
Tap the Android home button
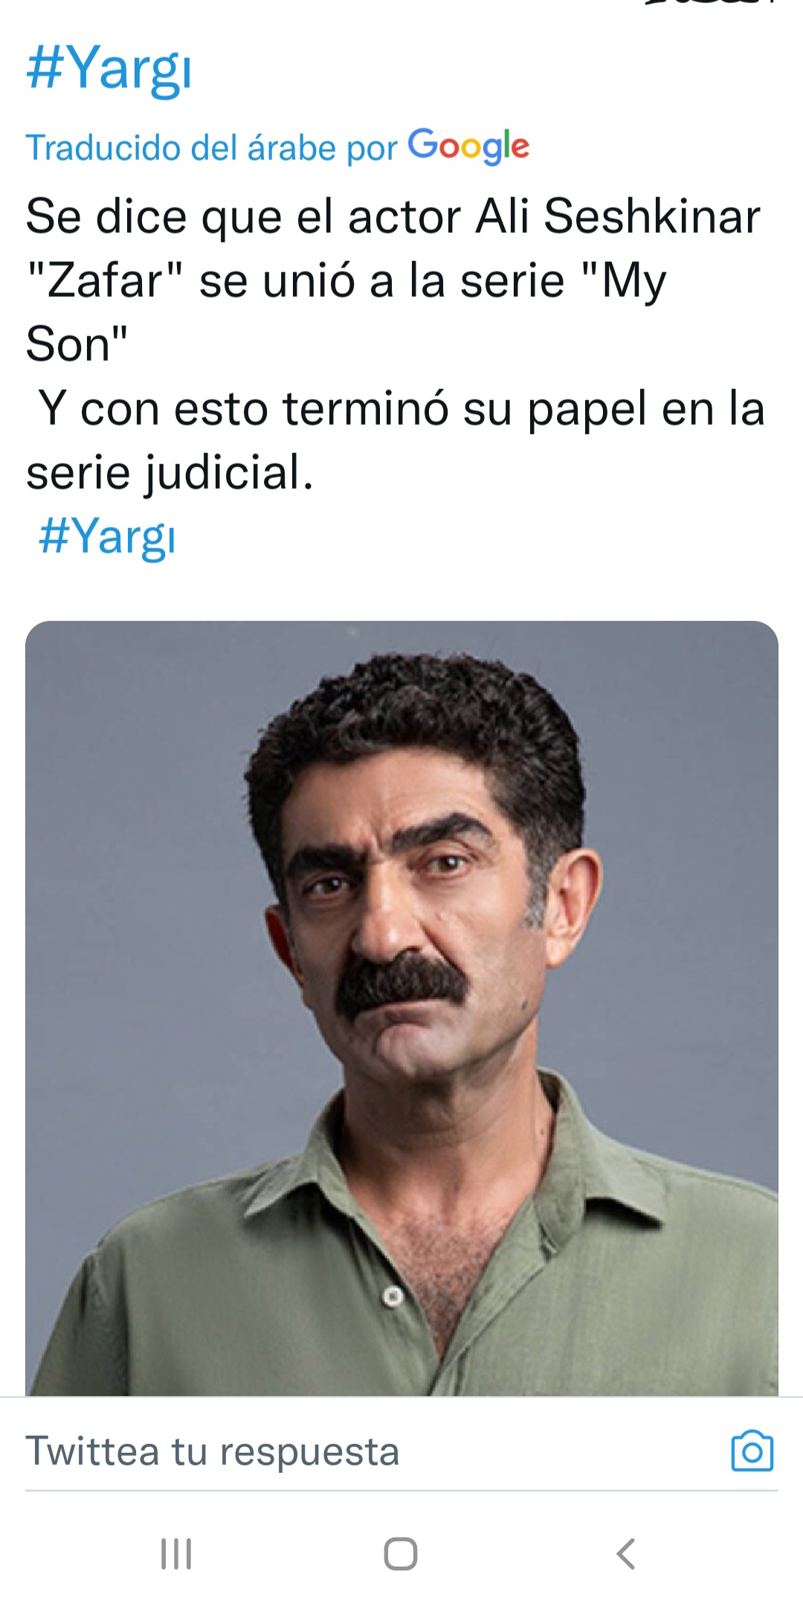point(401,1554)
